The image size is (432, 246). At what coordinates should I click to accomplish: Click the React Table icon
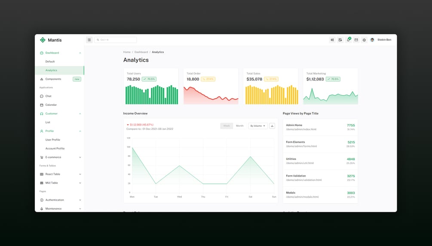click(42, 174)
